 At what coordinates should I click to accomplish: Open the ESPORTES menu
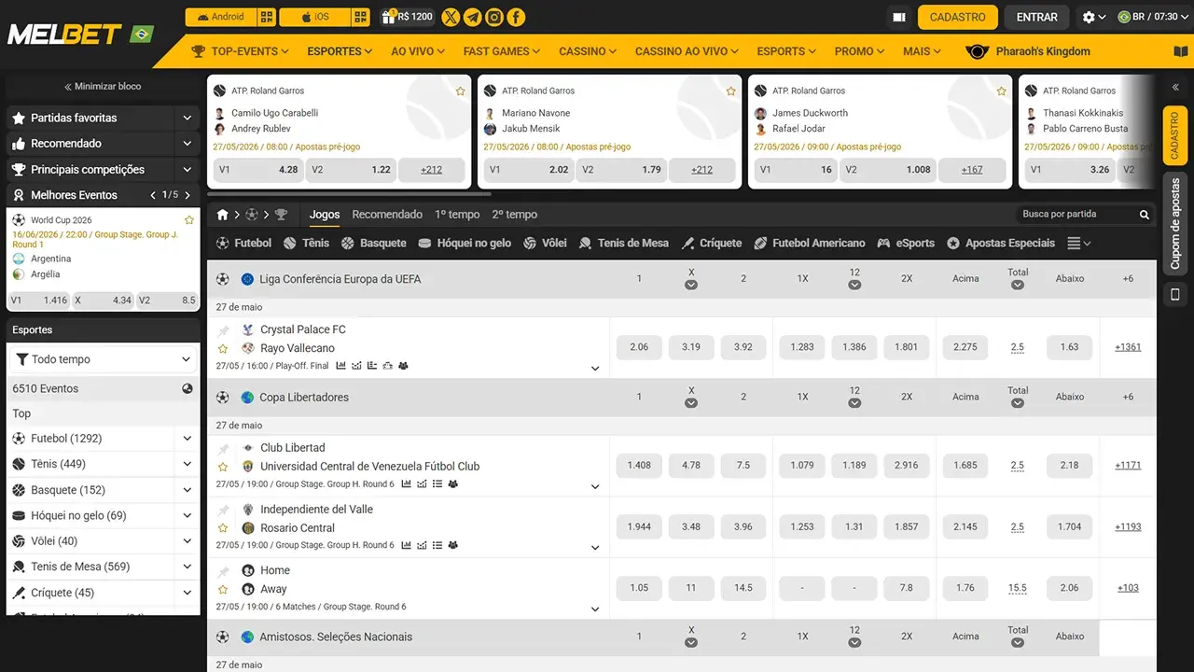pos(340,51)
